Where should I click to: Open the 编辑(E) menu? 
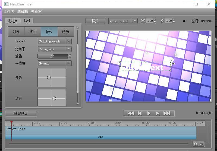tap(23, 12)
